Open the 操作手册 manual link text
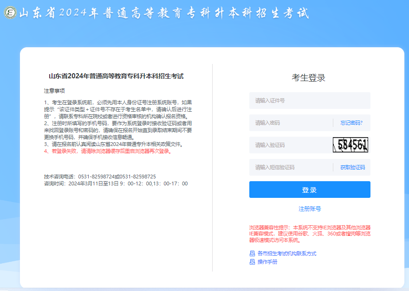The height and width of the screenshot is (291, 409). [x=267, y=262]
